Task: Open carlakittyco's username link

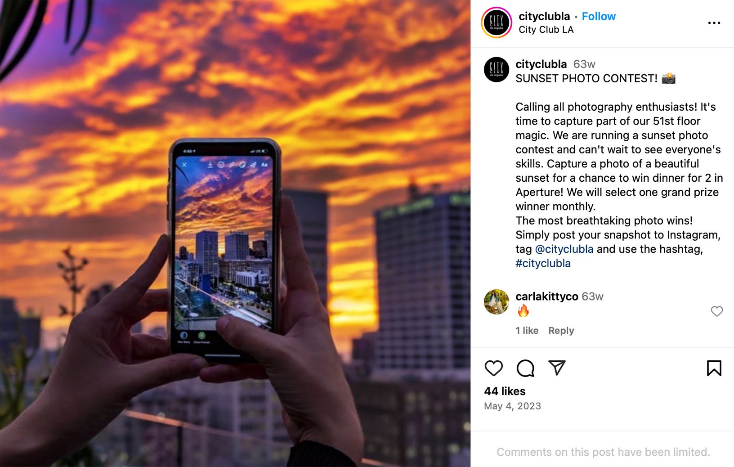Action: click(546, 296)
